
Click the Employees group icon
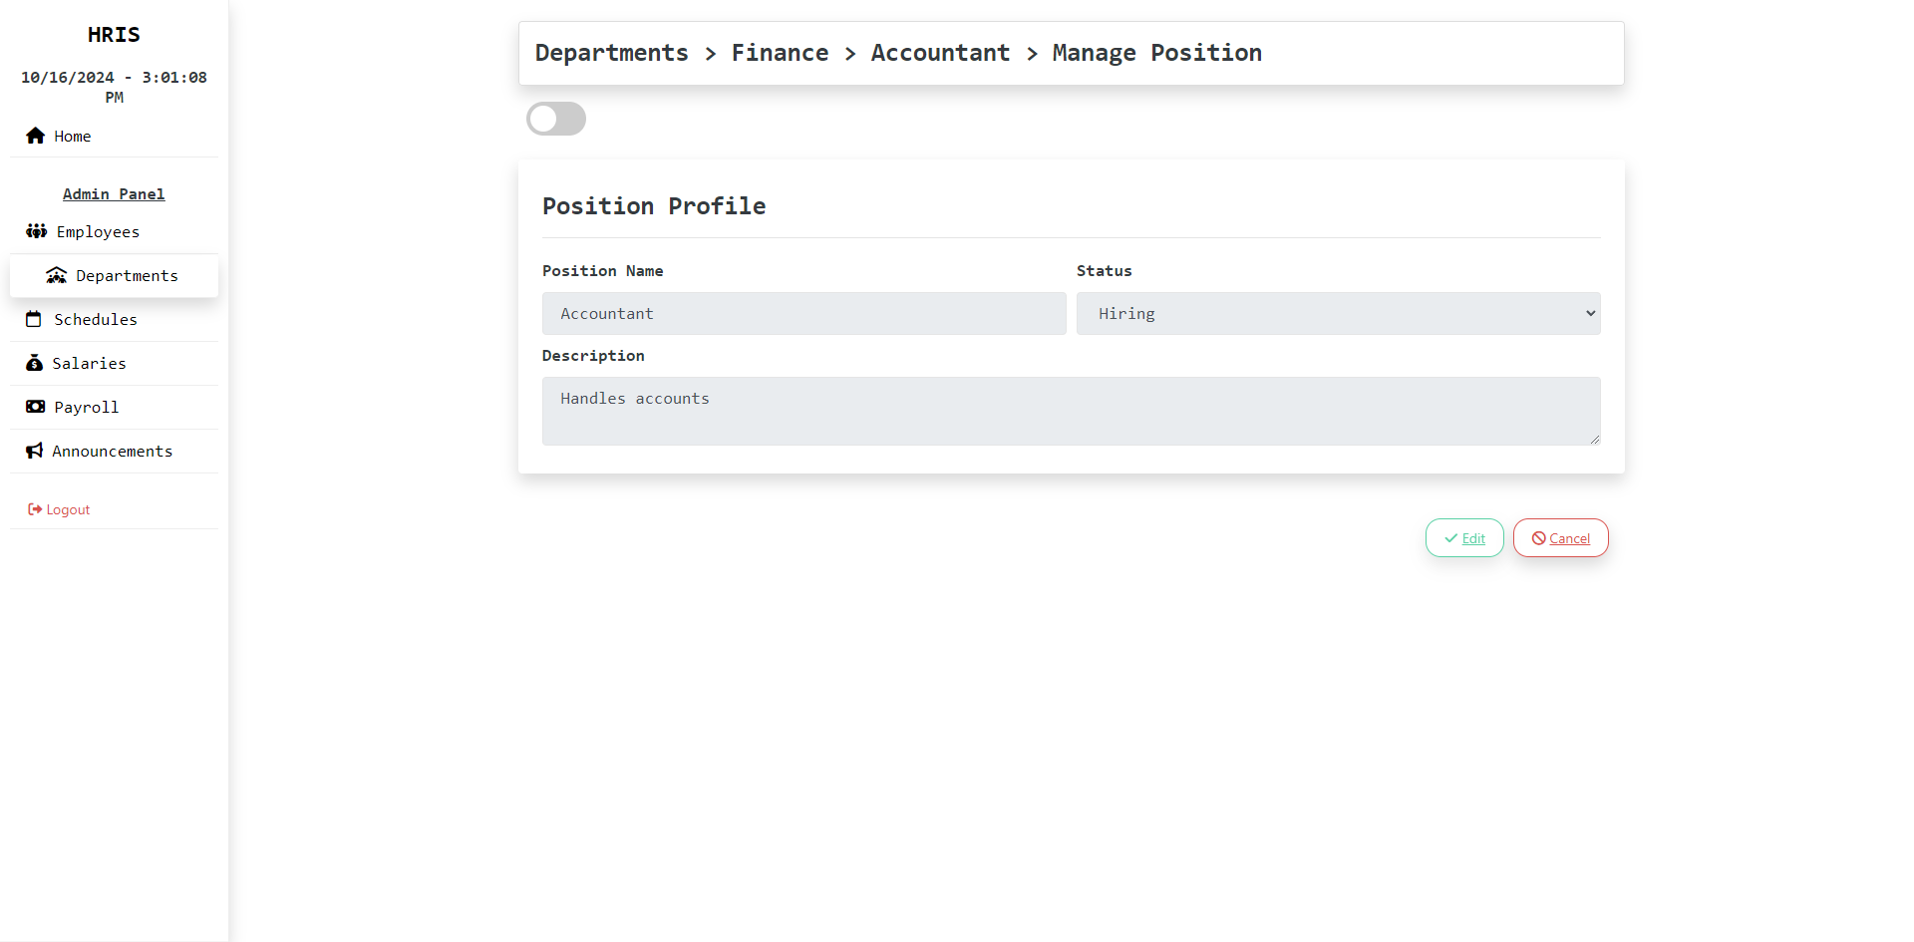point(37,231)
